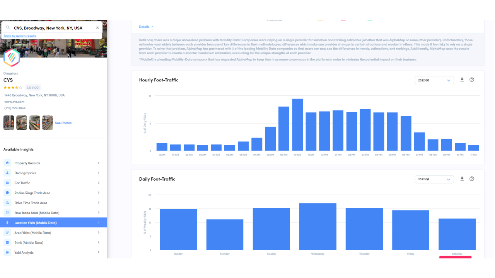Click the Property Records house icon
The width and height of the screenshot is (495, 278).
pos(7,163)
